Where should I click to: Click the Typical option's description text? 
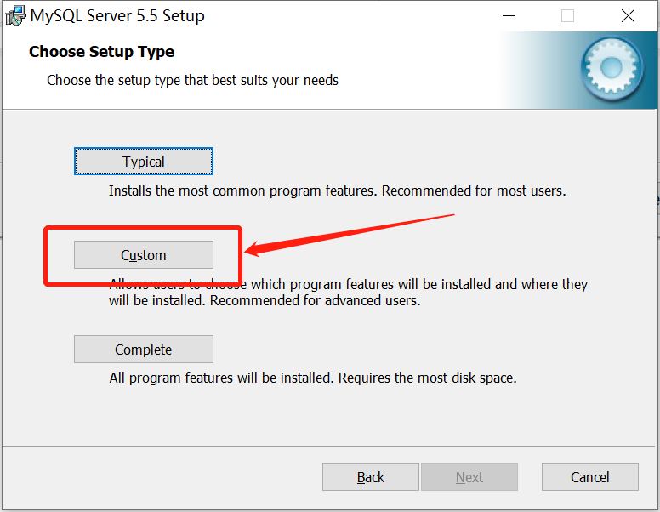[x=337, y=191]
